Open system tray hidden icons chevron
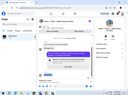 coord(104,93)
